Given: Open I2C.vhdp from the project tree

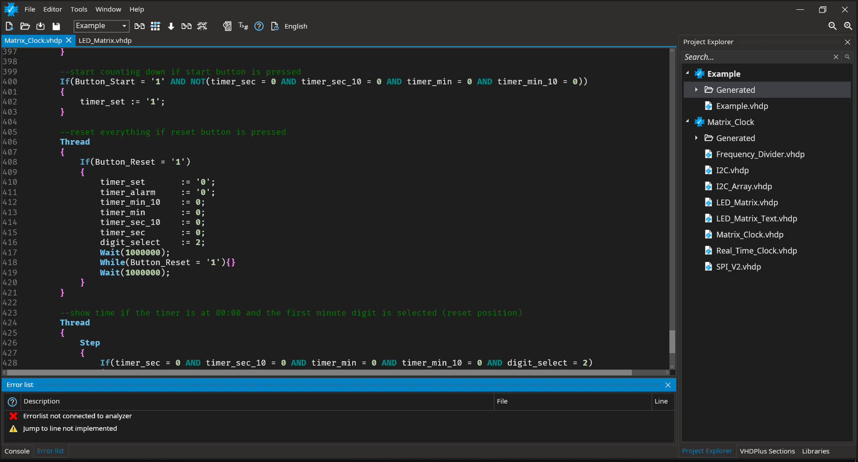Looking at the screenshot, I should (x=732, y=170).
